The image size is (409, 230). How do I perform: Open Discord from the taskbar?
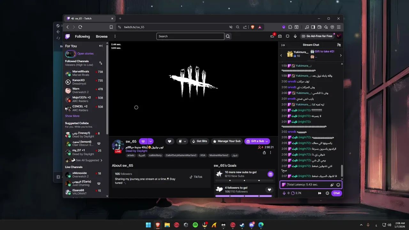click(251, 225)
